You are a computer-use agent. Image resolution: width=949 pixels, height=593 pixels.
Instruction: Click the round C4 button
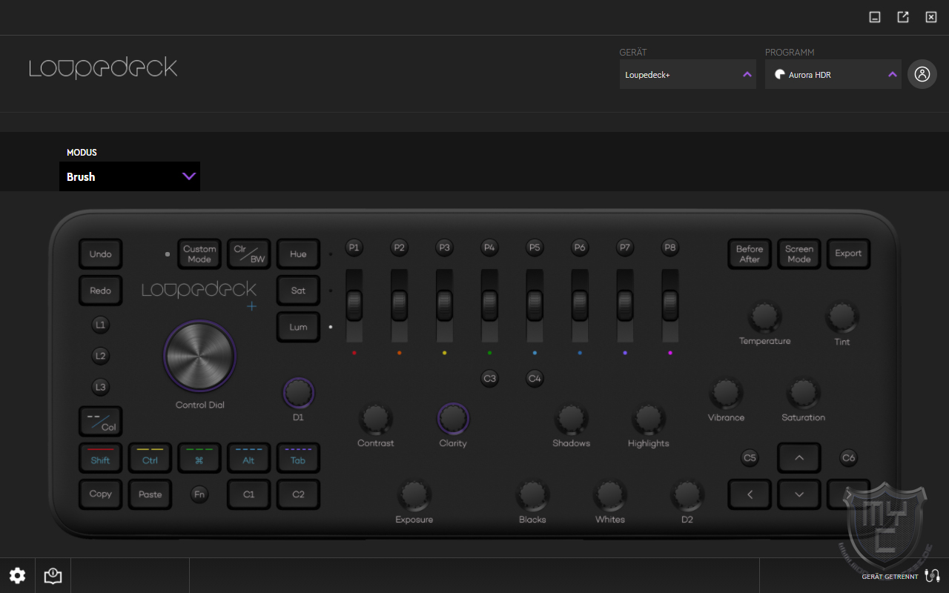(535, 379)
